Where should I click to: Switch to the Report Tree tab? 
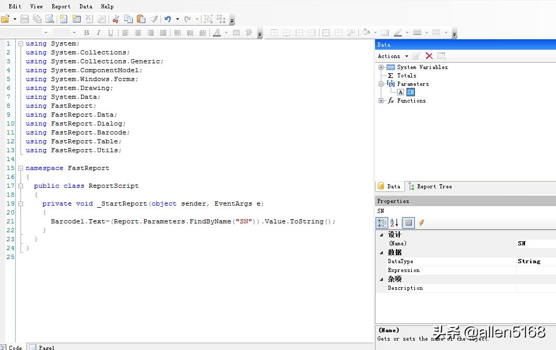(x=430, y=186)
